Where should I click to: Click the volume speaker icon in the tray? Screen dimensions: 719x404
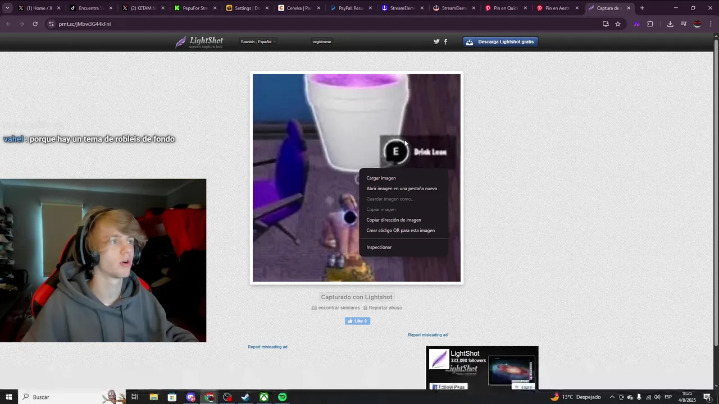tap(657, 397)
